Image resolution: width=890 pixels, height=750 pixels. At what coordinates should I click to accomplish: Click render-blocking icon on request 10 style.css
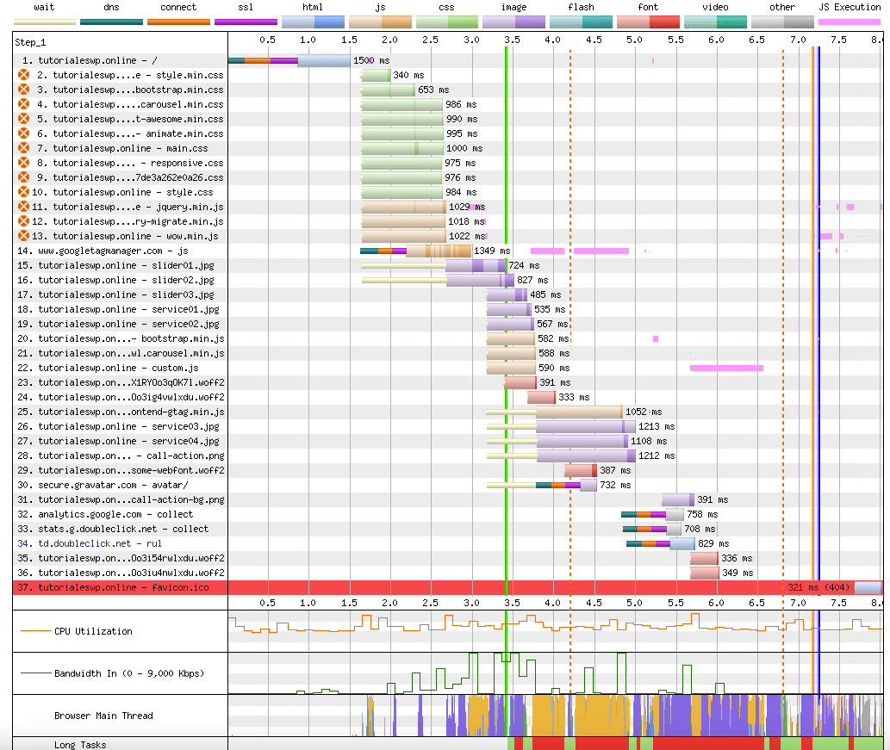click(x=24, y=193)
